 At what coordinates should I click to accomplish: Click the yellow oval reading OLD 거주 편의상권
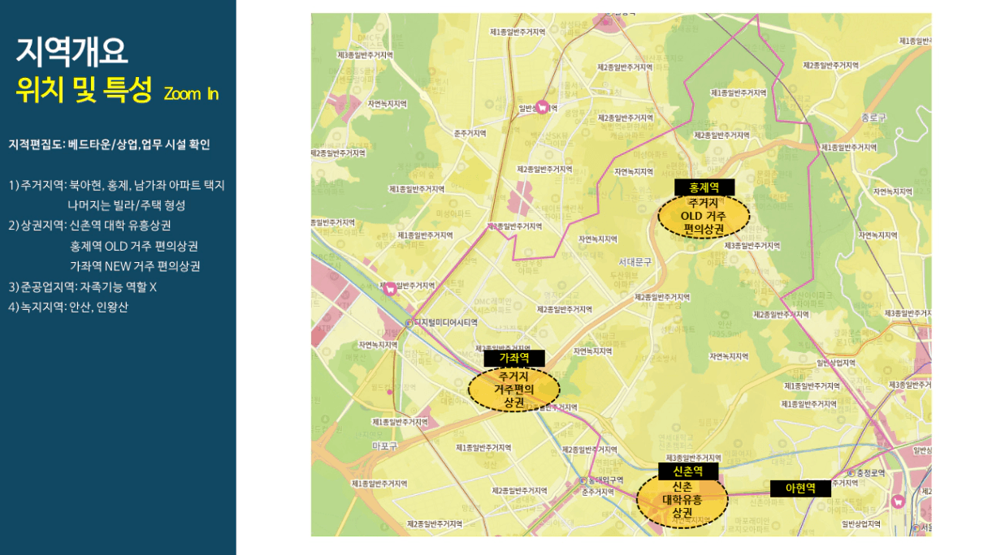[x=703, y=217]
